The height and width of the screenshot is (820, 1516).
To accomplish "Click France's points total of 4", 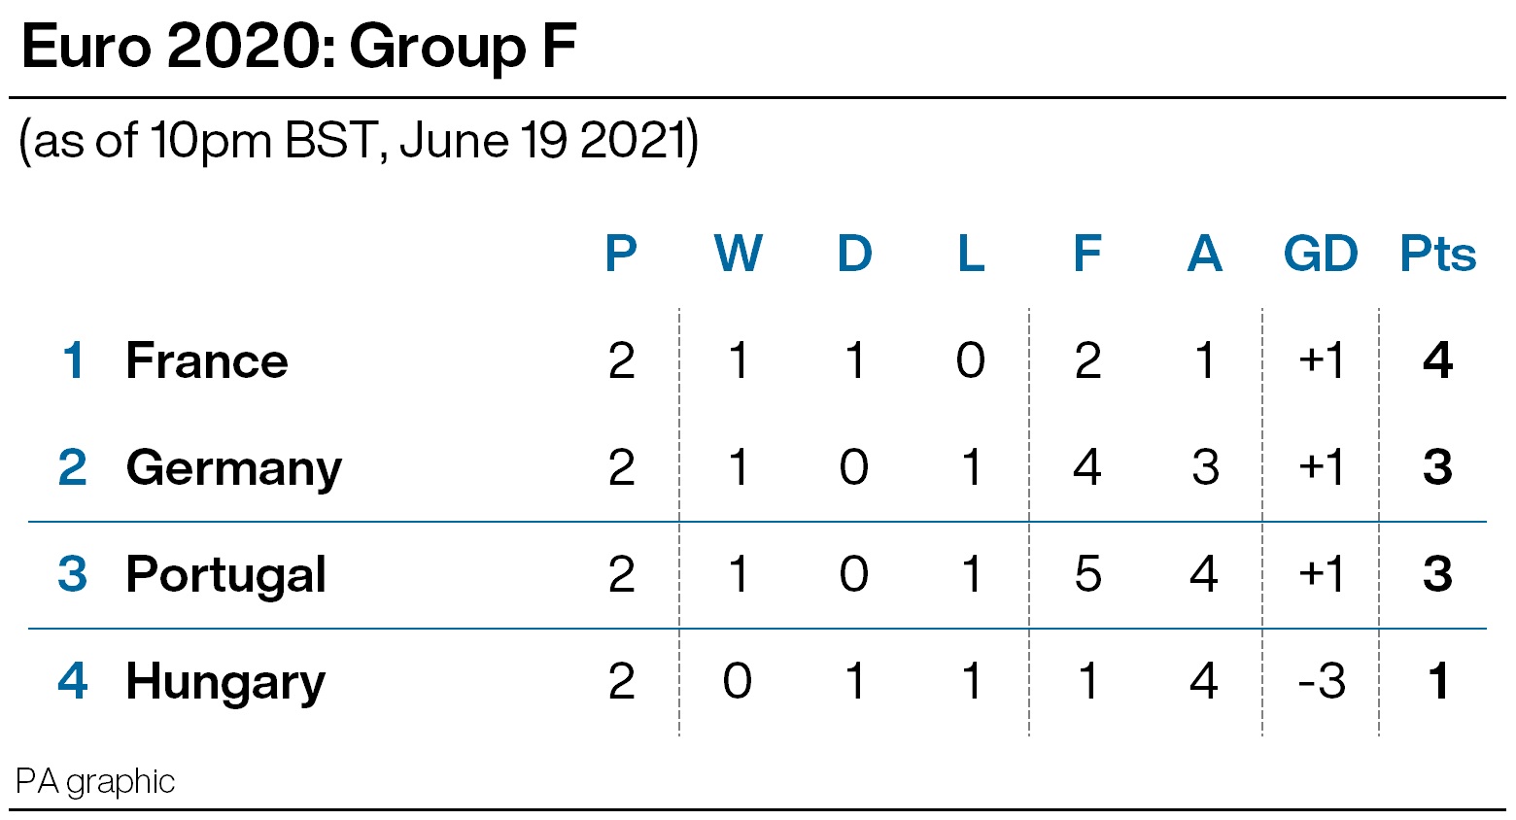I will coord(1438,360).
